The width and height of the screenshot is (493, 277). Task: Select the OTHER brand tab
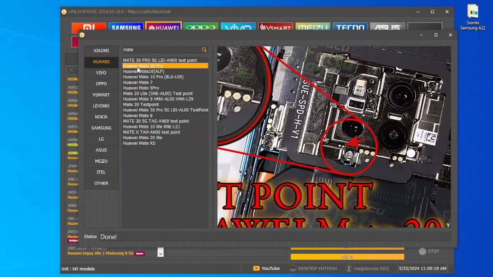pyautogui.click(x=101, y=184)
